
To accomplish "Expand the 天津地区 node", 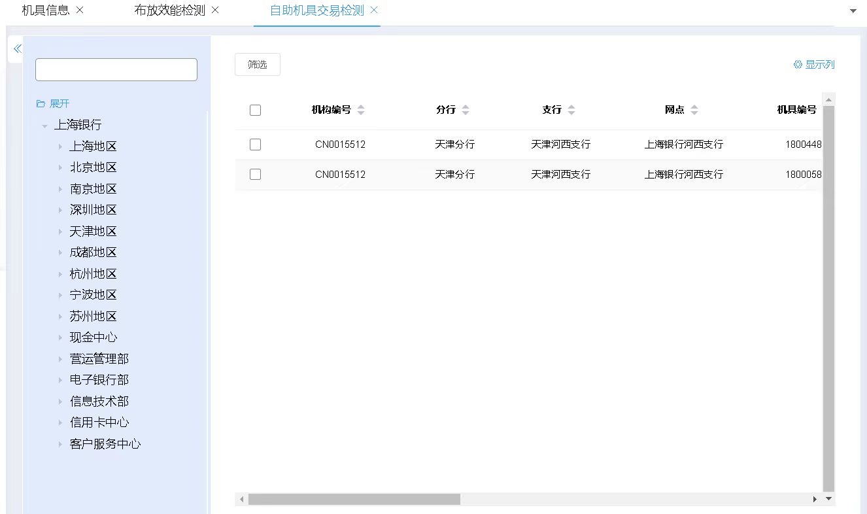I will [x=60, y=231].
